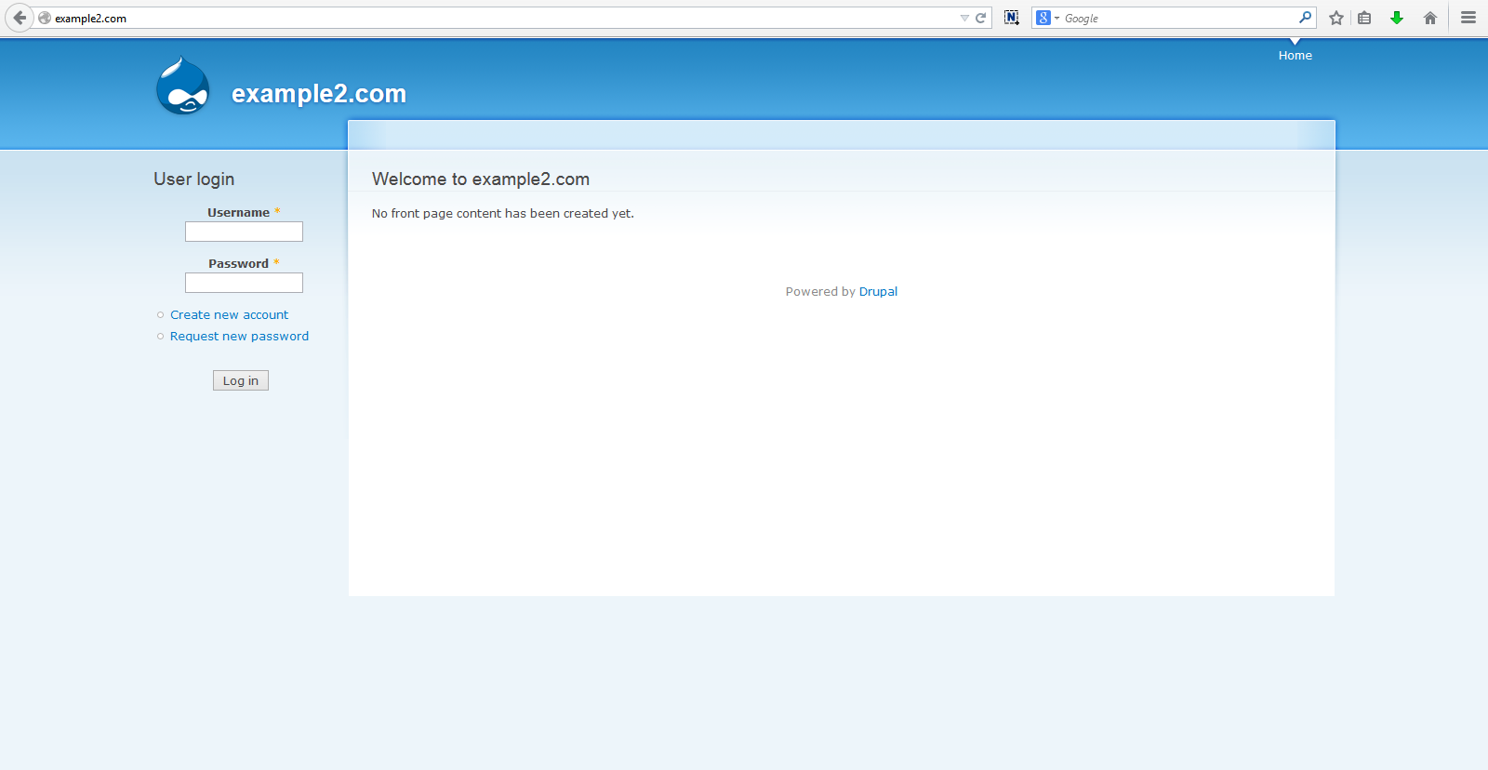Show bookmarks list icon

tap(1364, 18)
